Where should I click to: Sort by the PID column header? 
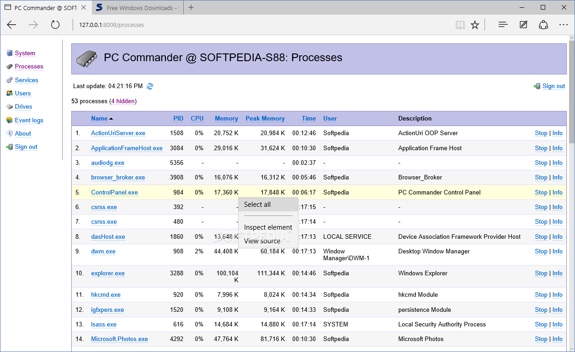tap(178, 118)
